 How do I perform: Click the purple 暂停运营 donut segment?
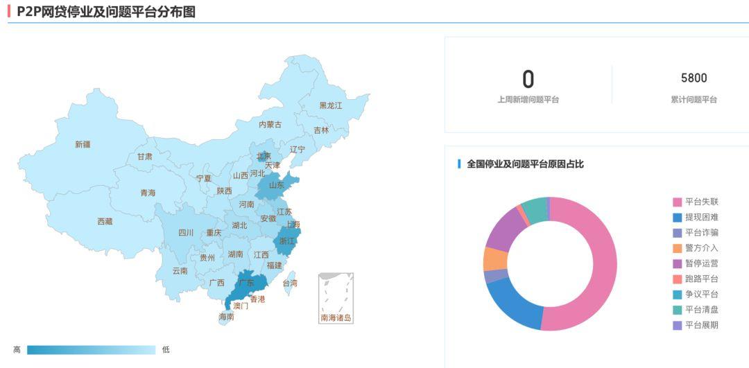(504, 229)
